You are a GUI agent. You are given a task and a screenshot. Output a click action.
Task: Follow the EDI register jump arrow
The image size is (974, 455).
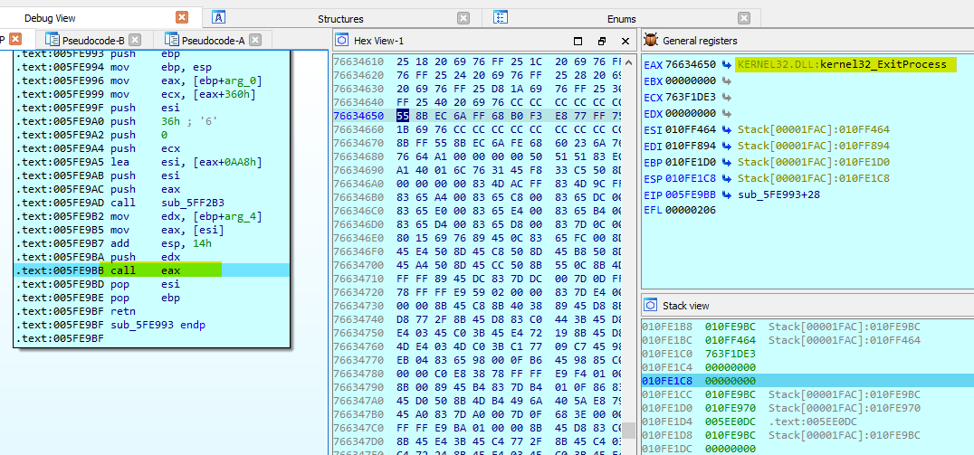click(726, 146)
